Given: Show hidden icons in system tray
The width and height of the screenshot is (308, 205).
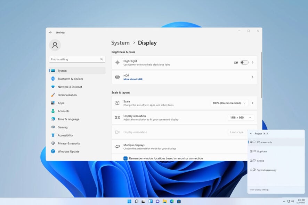Looking at the screenshot, I should [284, 201].
